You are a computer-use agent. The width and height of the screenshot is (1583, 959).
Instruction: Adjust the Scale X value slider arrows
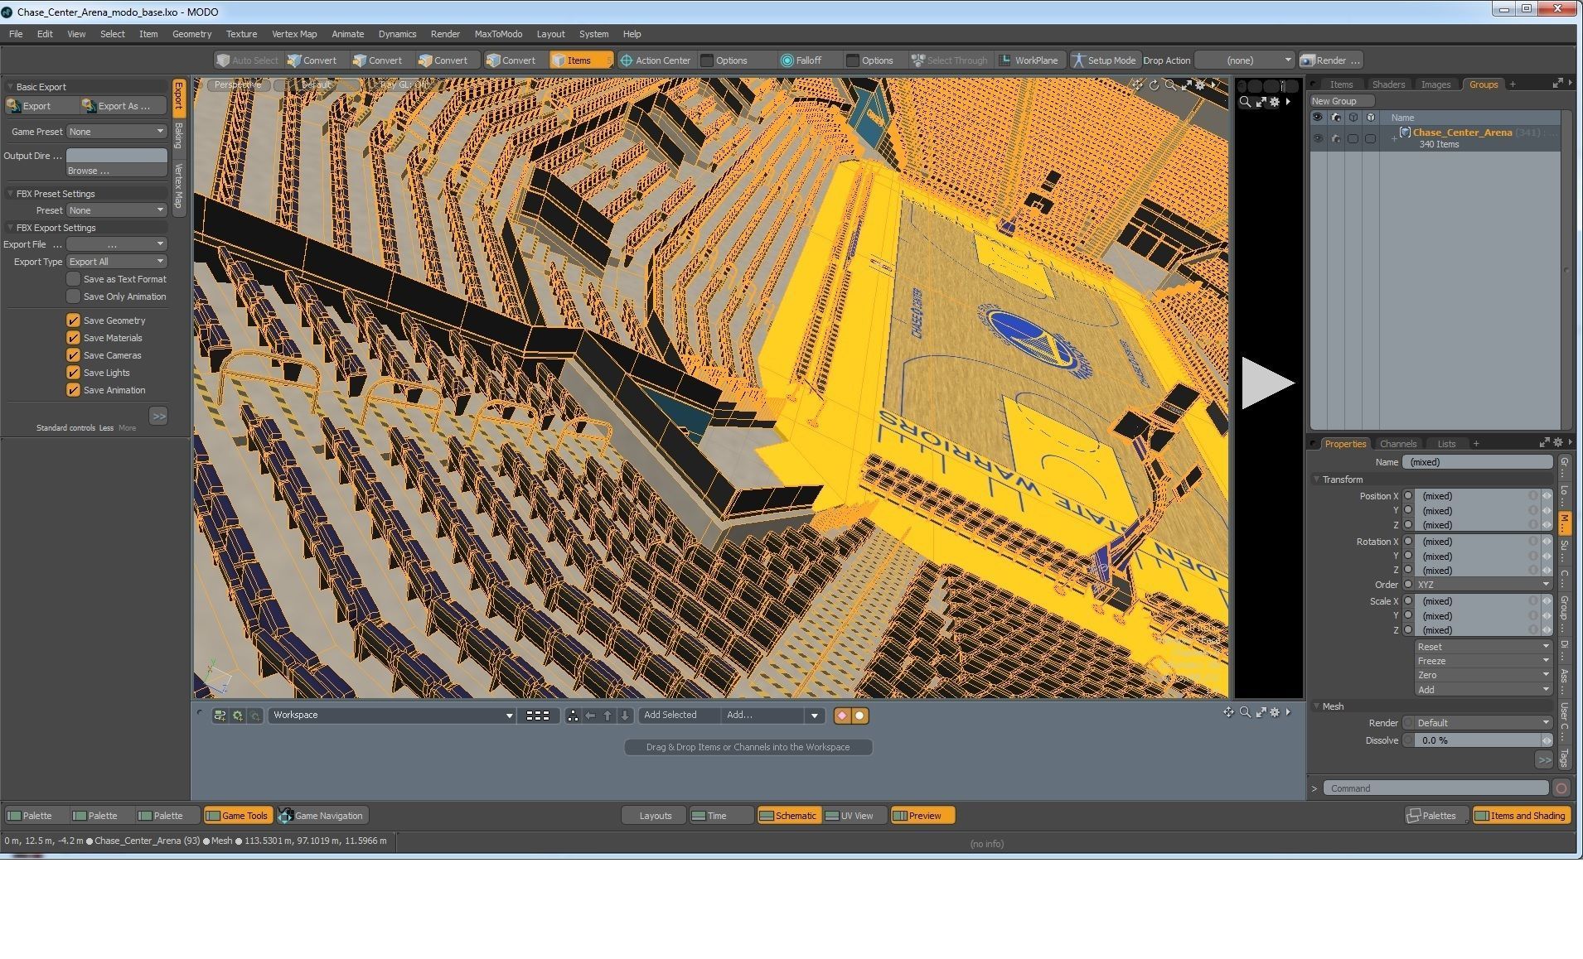coord(1547,601)
